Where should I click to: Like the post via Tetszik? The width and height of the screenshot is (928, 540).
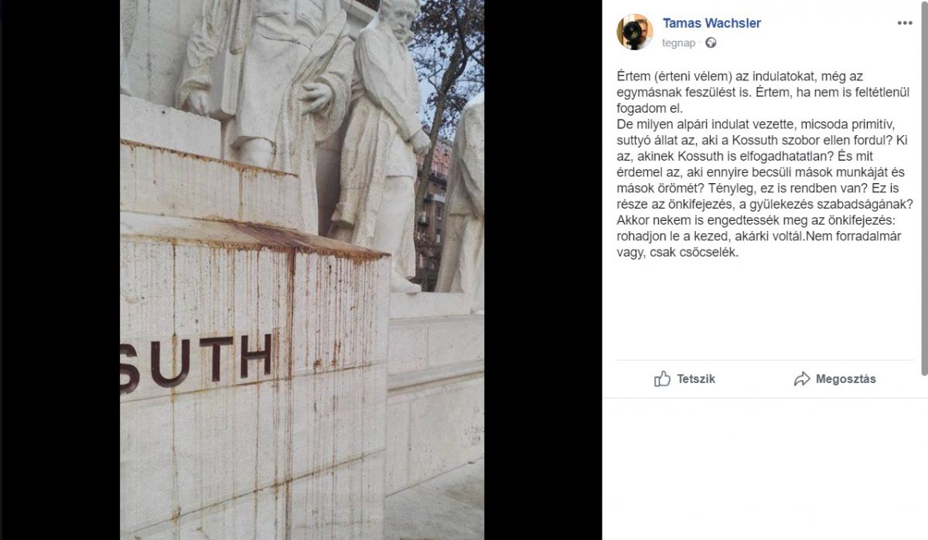click(685, 379)
